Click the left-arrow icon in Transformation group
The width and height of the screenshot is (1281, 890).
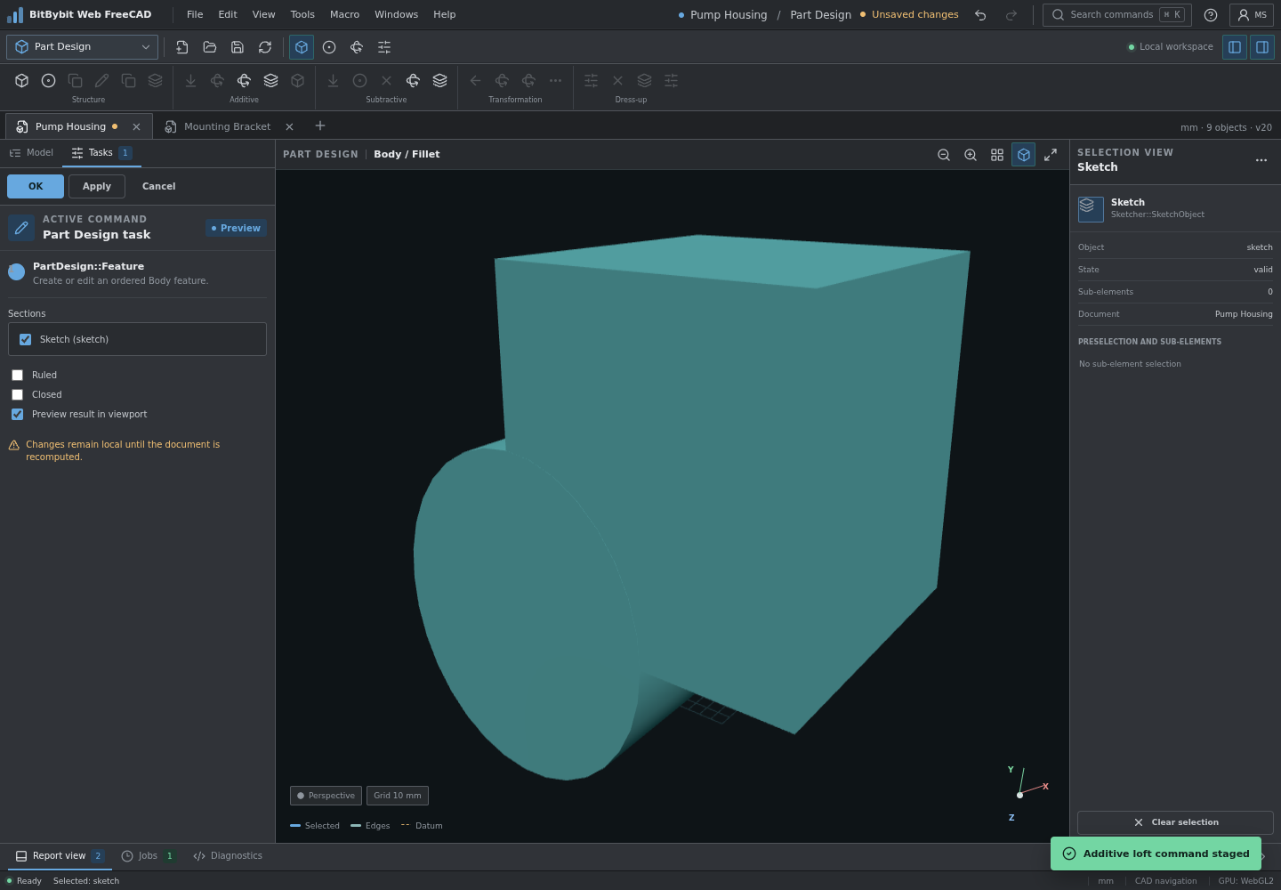click(475, 81)
